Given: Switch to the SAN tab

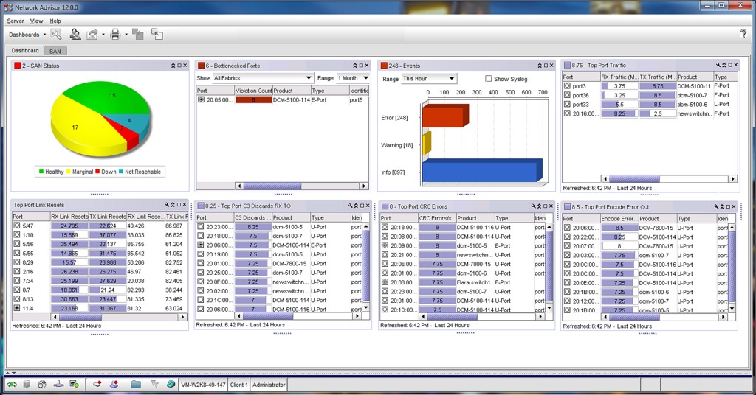Looking at the screenshot, I should pos(55,51).
